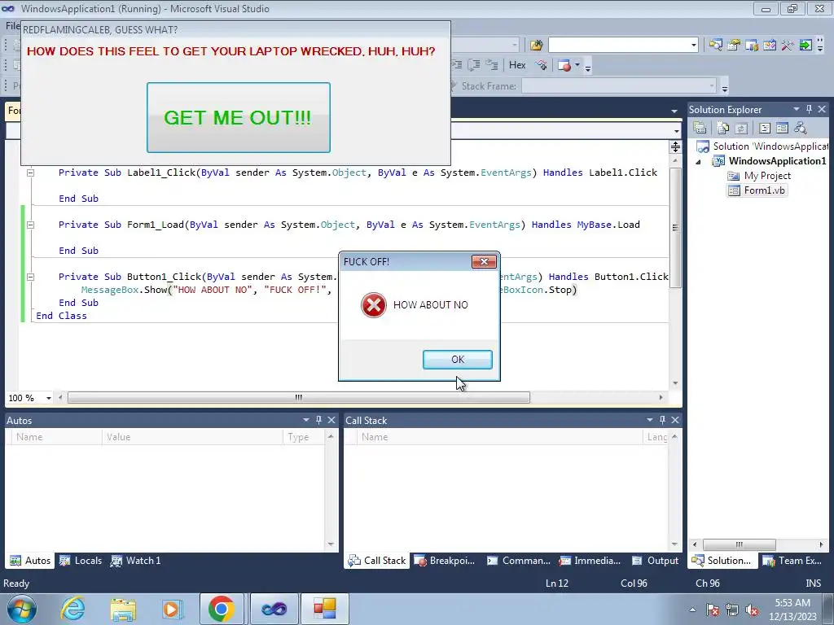Click Show All Files in Solution Explorer
Image resolution: width=834 pixels, height=625 pixels.
[723, 128]
